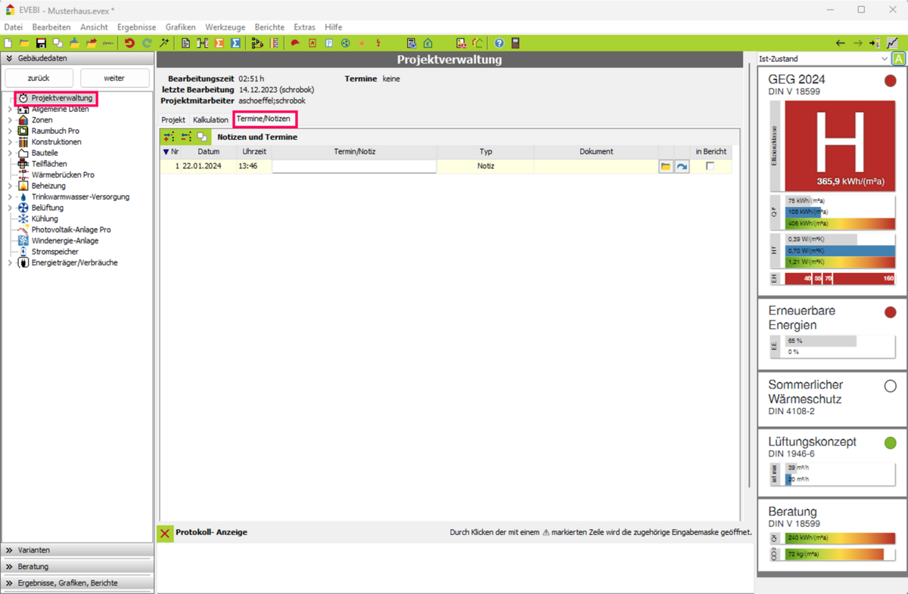908x594 pixels.
Task: Open the Ist-Zustand dropdown
Action: [x=884, y=59]
